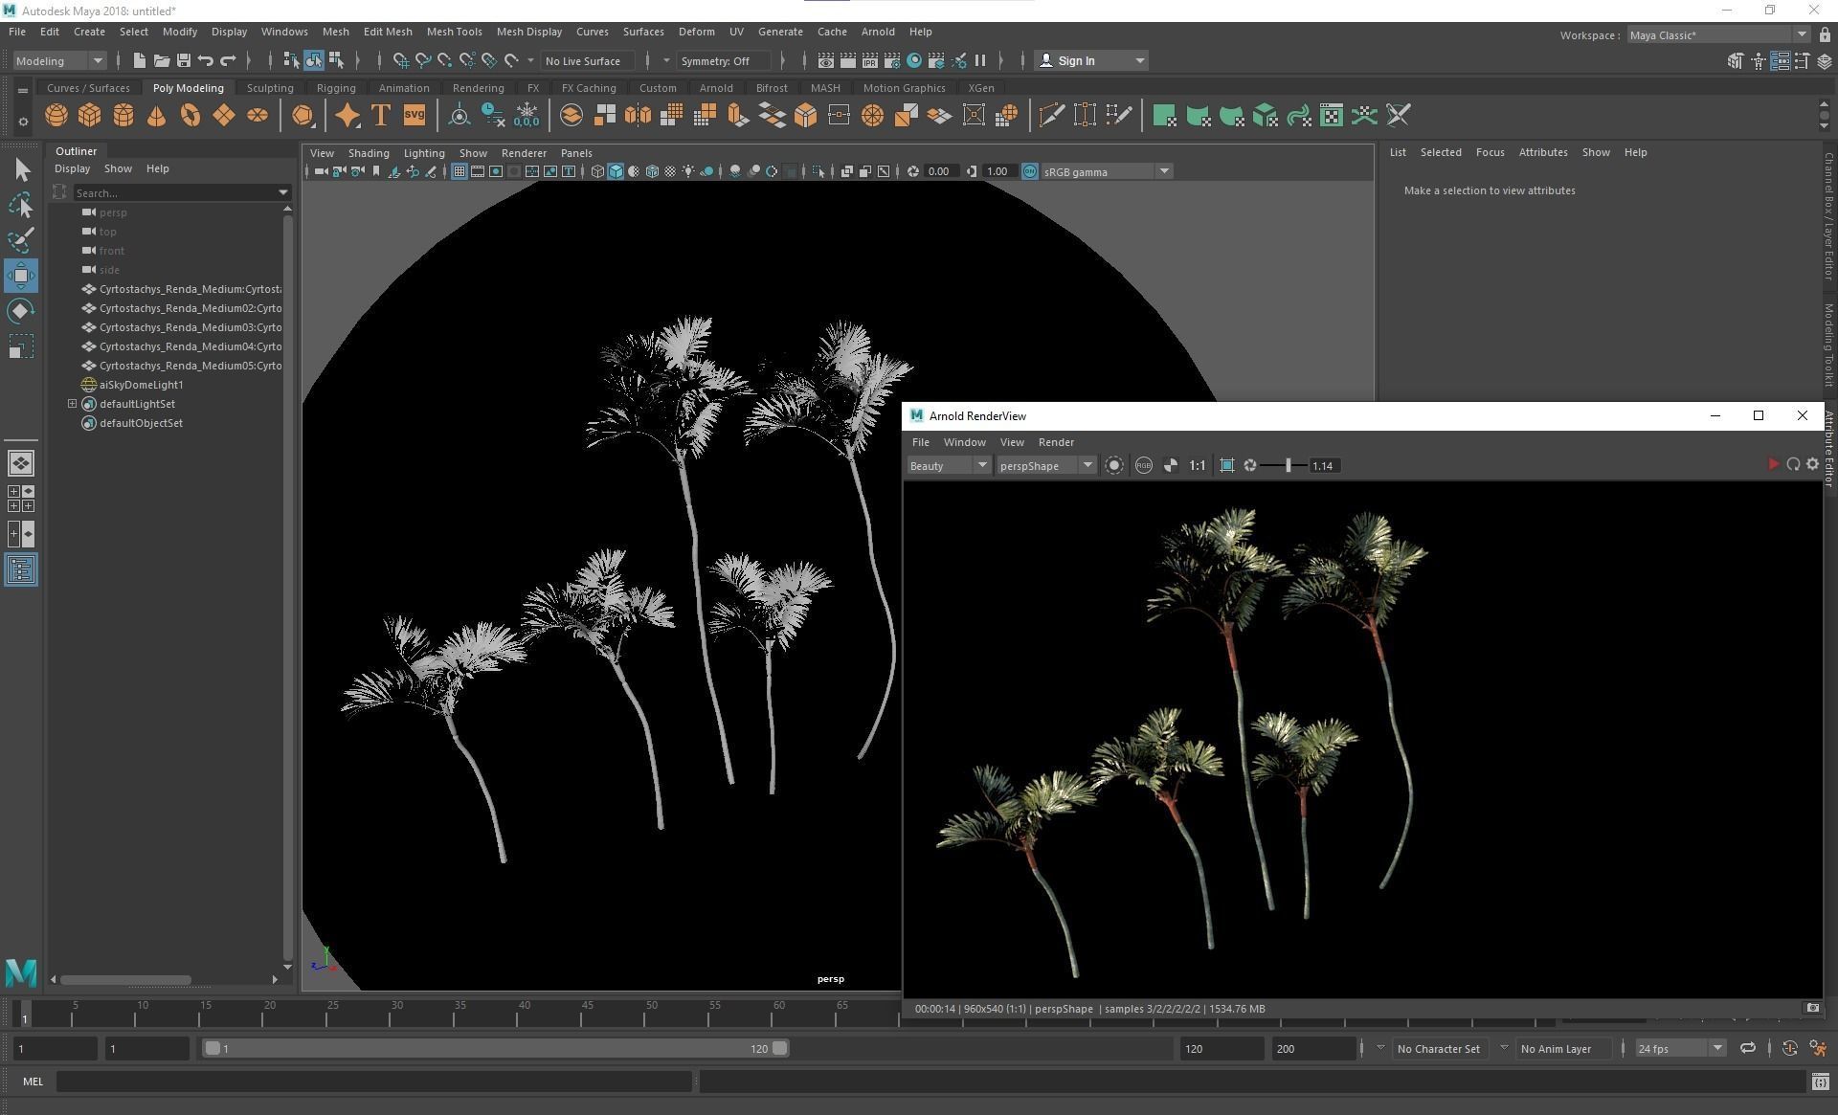Toggle RGB channel display in RenderView
1838x1115 pixels.
tap(1143, 465)
